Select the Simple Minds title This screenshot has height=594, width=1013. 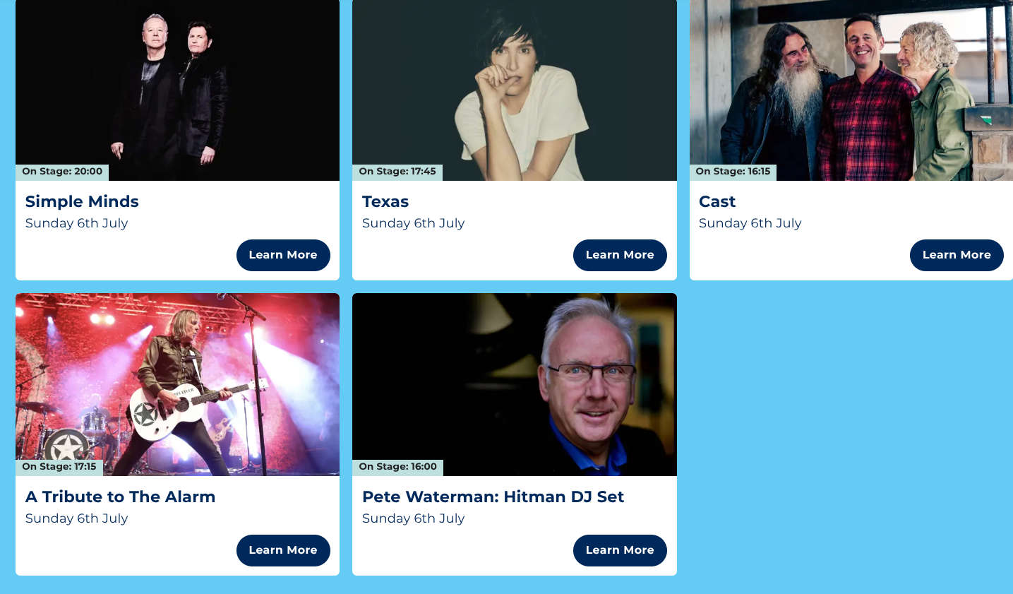click(82, 201)
